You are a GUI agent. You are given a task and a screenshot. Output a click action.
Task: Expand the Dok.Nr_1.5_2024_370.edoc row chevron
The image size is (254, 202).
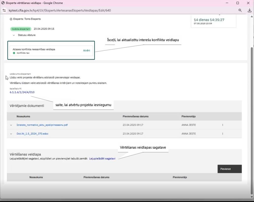pyautogui.click(x=11, y=134)
